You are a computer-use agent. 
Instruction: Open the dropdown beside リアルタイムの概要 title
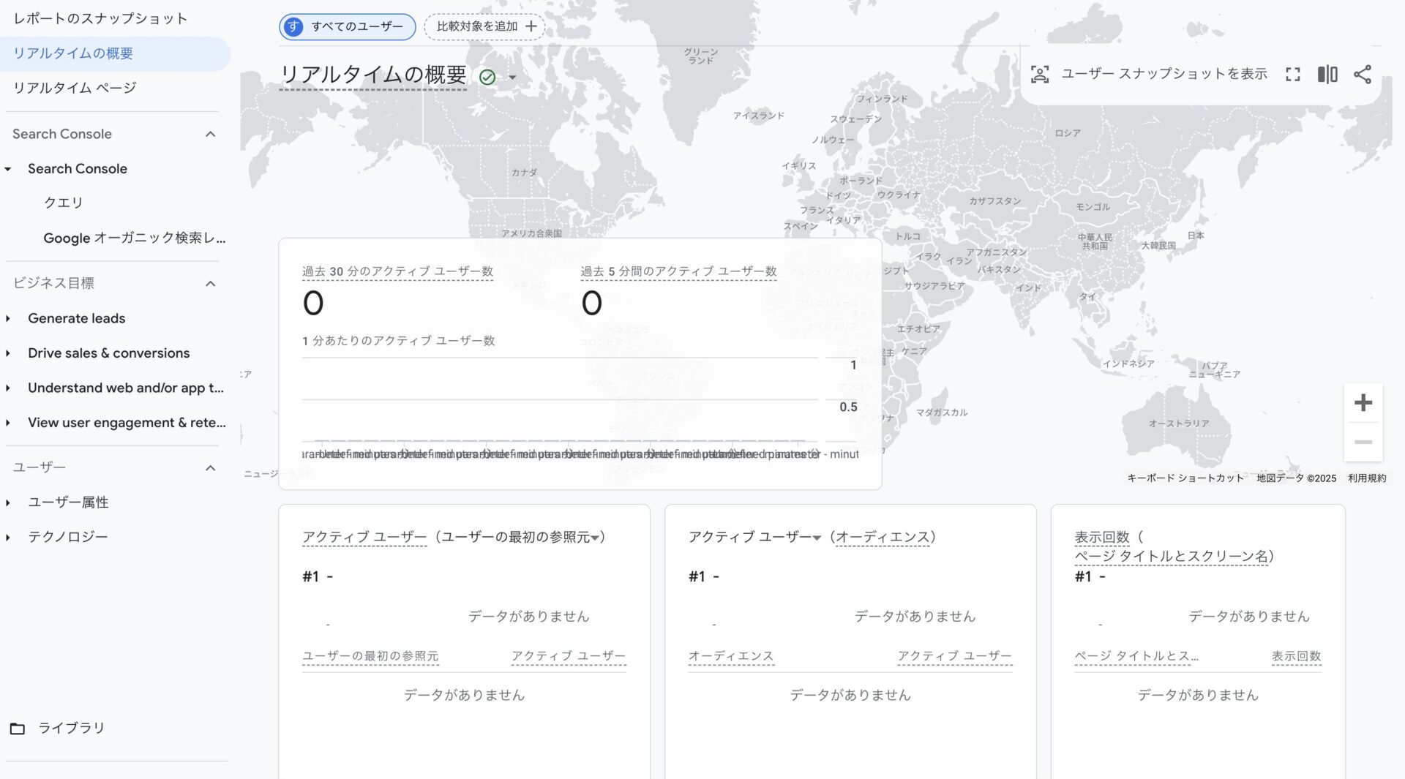[512, 78]
